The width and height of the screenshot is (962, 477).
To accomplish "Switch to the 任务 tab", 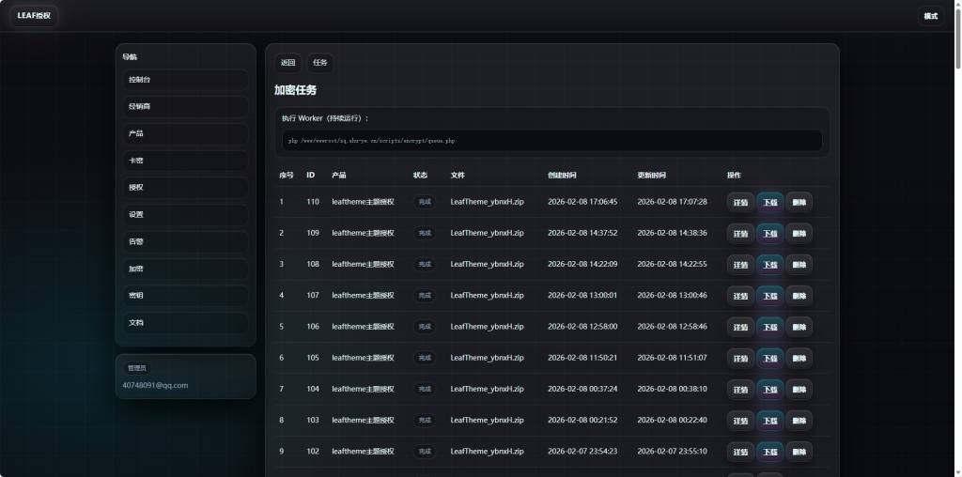I will 320,63.
